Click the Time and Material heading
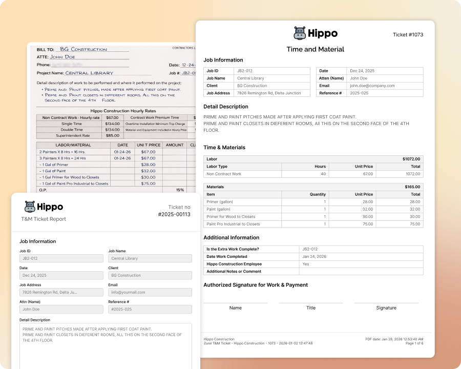The height and width of the screenshot is (369, 461). 315,49
